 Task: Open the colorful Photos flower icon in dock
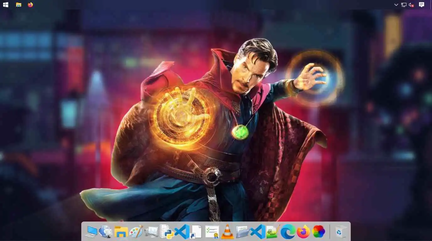[x=318, y=232]
